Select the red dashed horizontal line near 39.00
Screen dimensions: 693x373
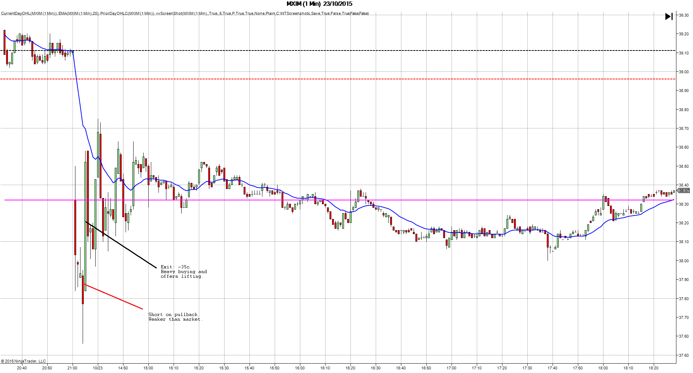(x=338, y=79)
